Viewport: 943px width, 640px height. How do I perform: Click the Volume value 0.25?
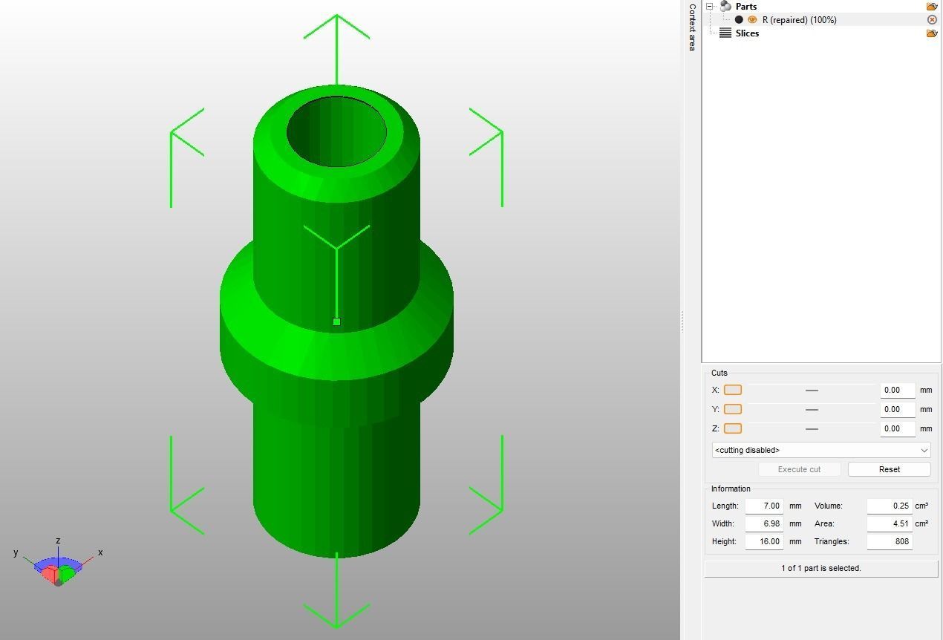tap(890, 506)
